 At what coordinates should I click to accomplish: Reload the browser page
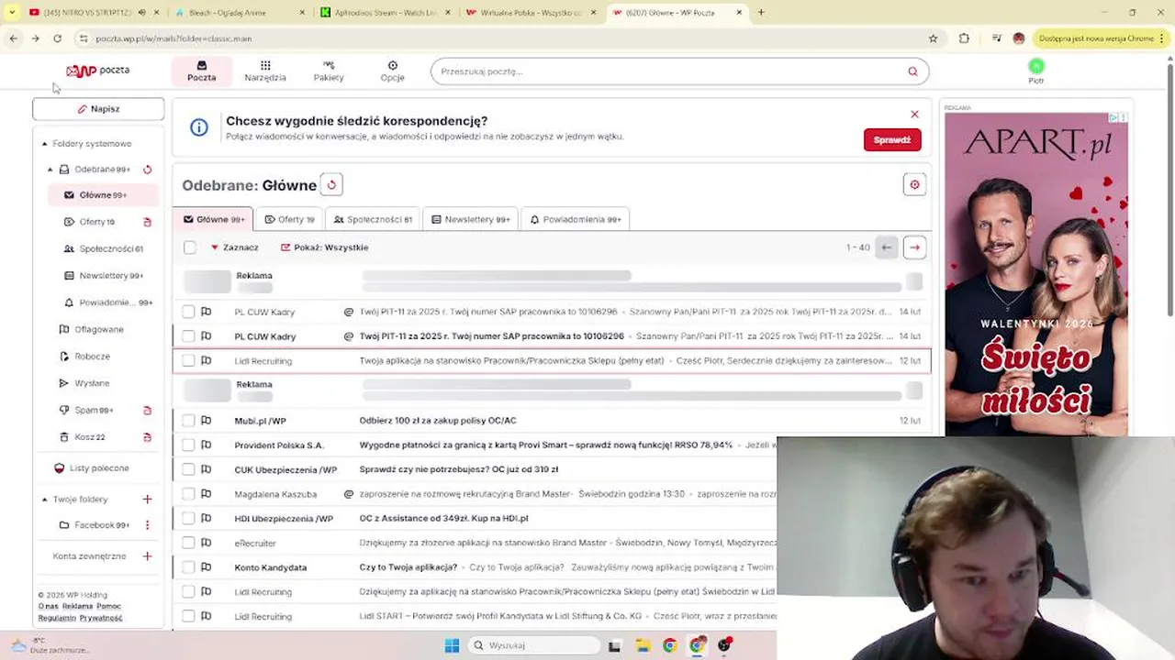(x=57, y=38)
